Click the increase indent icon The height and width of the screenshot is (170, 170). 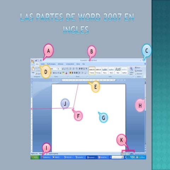click(x=82, y=69)
